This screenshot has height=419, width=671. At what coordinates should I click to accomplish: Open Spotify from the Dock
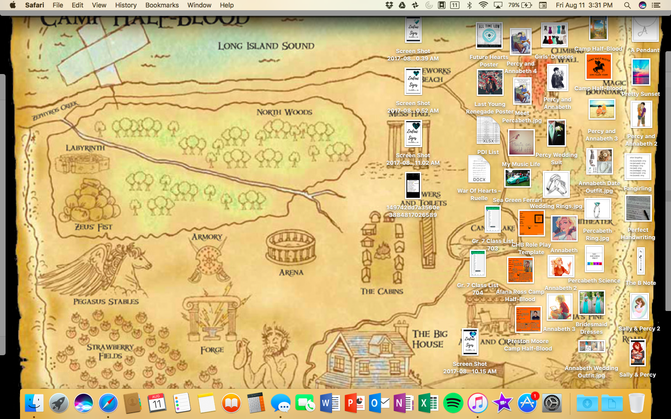(x=453, y=403)
